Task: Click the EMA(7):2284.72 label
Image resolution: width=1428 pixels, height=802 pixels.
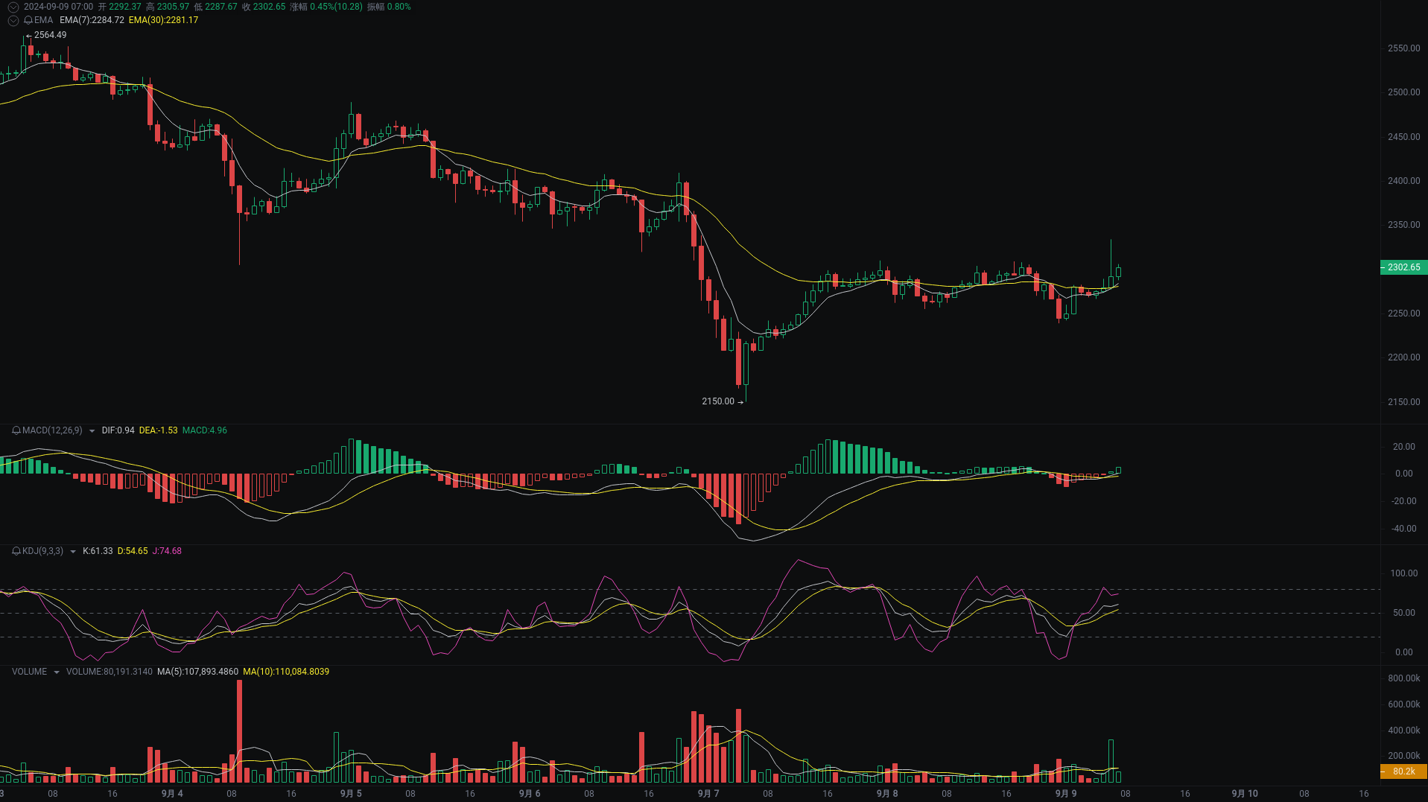Action: click(91, 20)
